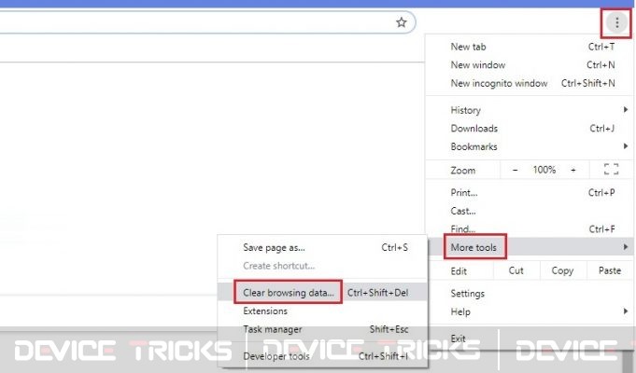The height and width of the screenshot is (373, 636).
Task: Decrease zoom with the minus button
Action: (516, 170)
